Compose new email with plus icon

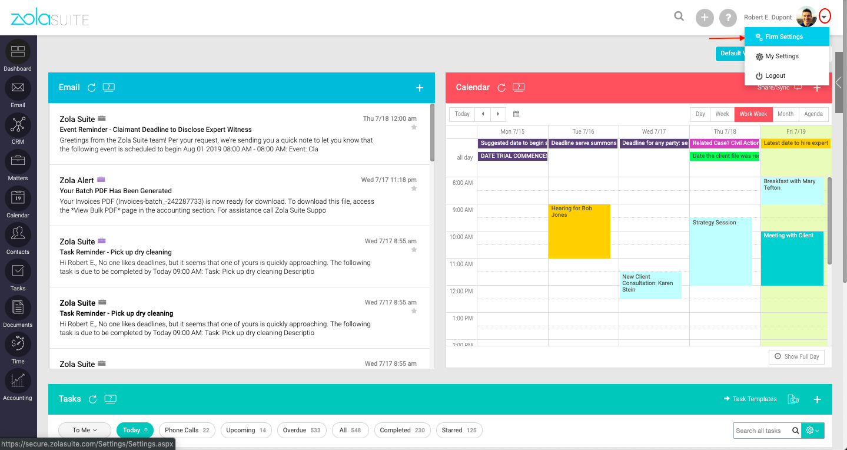coord(420,88)
